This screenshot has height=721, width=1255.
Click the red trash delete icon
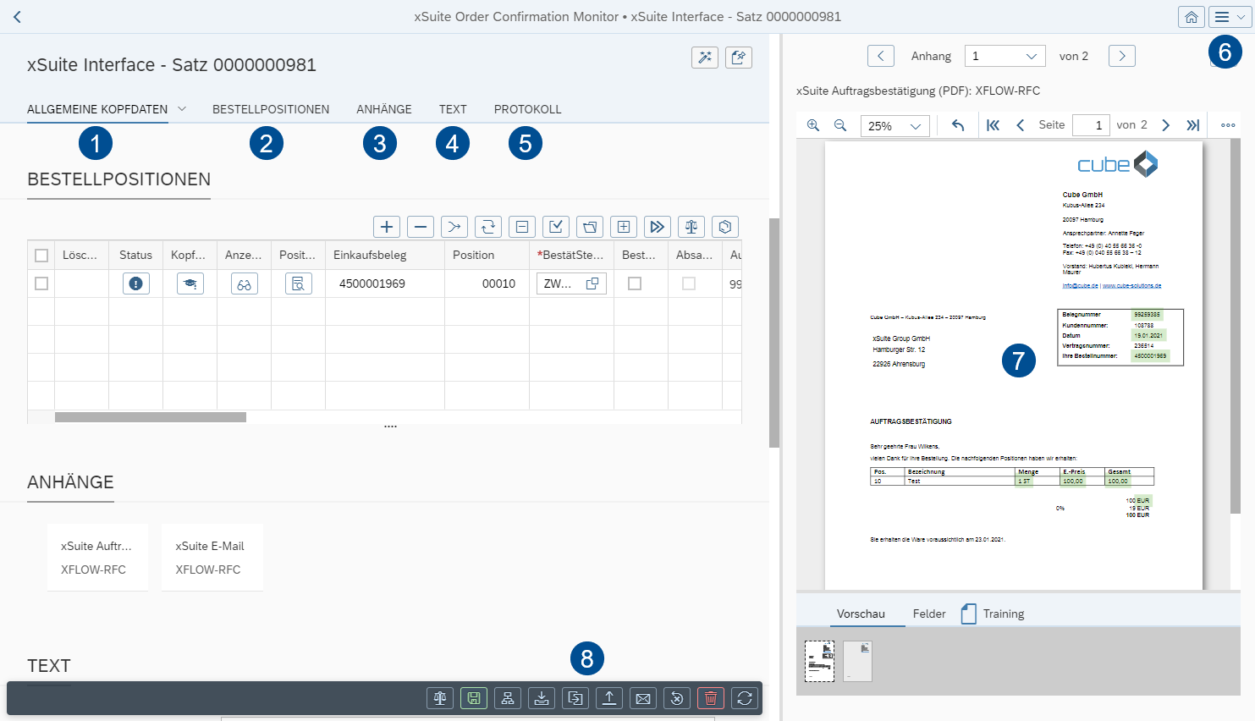711,698
